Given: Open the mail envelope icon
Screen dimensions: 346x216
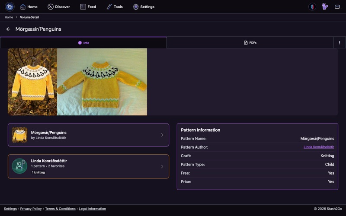Looking at the screenshot, I should (x=337, y=6).
